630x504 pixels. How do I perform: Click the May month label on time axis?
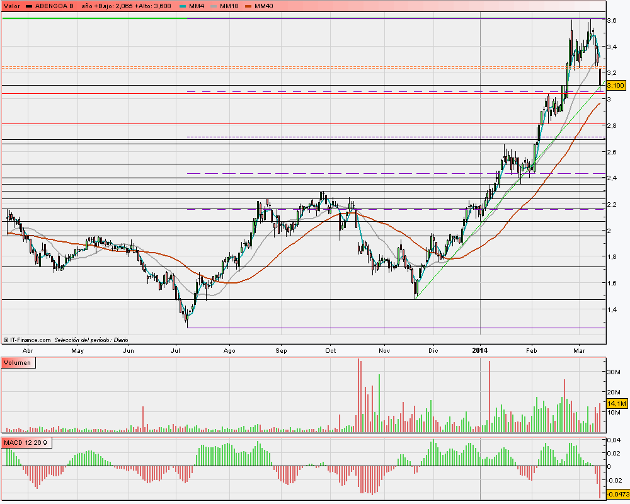click(77, 351)
